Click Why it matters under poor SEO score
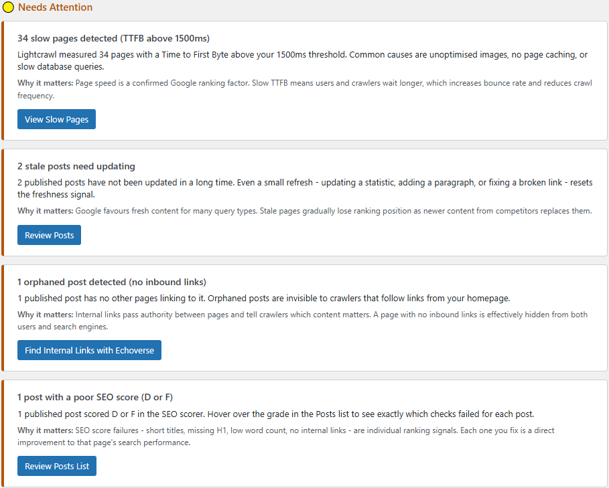The height and width of the screenshot is (488, 609). pos(45,430)
